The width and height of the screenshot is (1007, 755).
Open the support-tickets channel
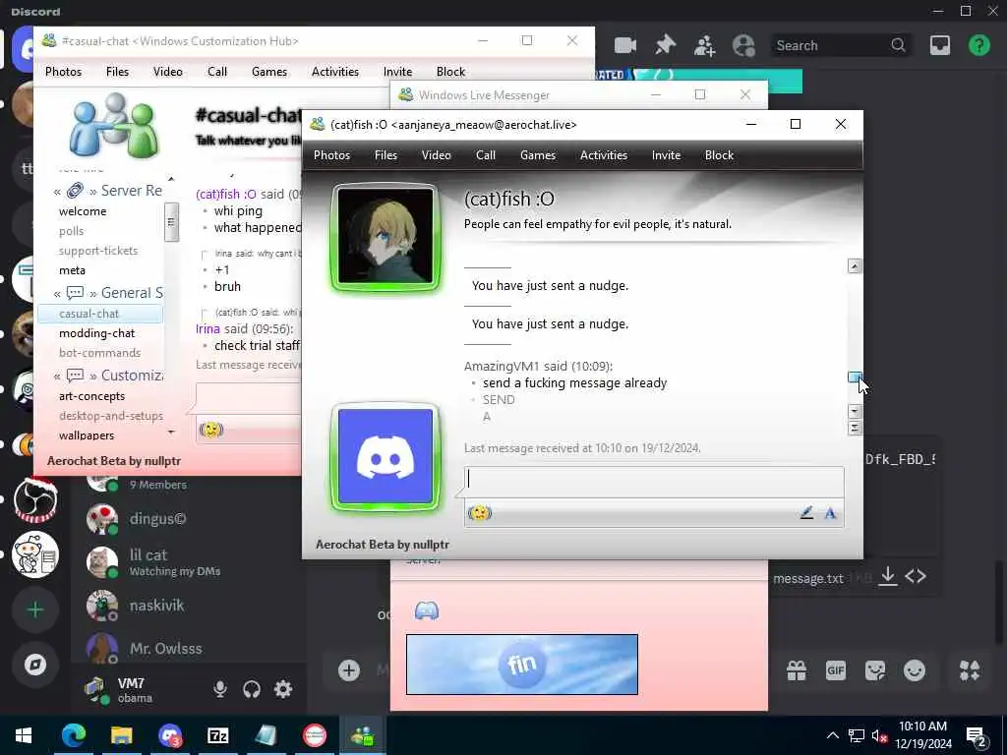98,251
